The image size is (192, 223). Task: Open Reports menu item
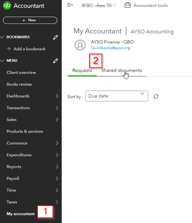click(14, 167)
